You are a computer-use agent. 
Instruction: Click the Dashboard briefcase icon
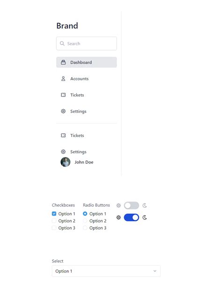coord(63,62)
